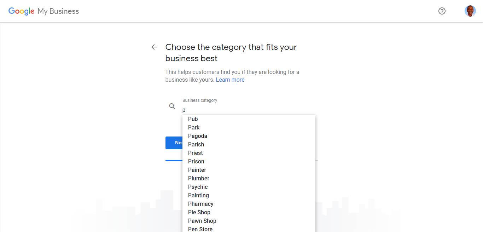Choose Parish in the category list
483x232 pixels.
(249, 144)
